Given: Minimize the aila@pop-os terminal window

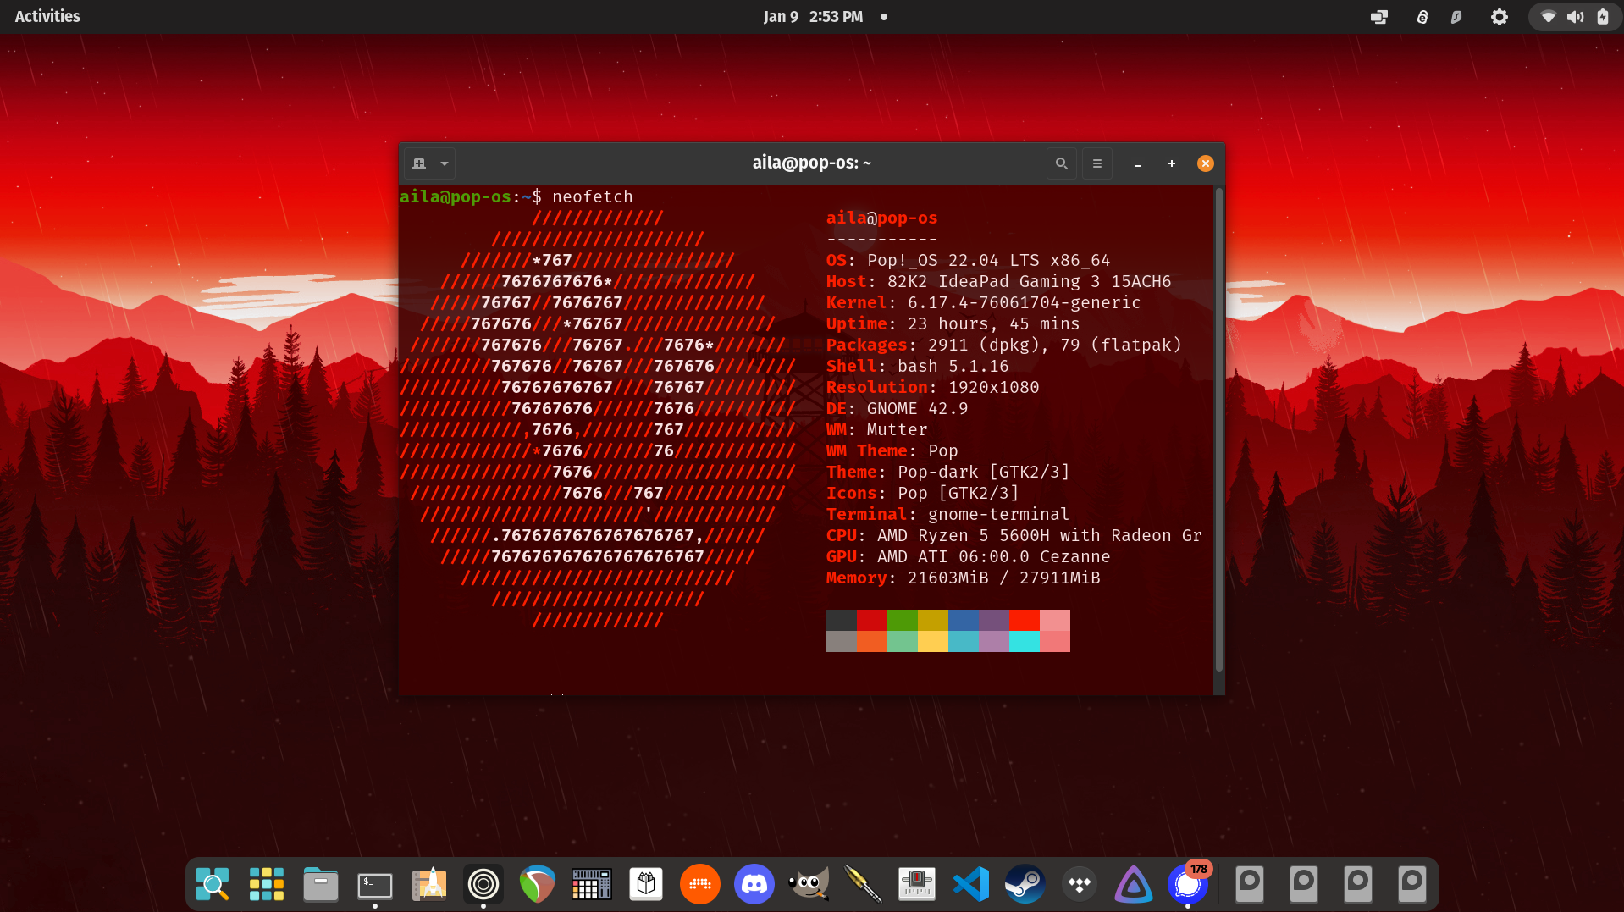Looking at the screenshot, I should coord(1138,164).
